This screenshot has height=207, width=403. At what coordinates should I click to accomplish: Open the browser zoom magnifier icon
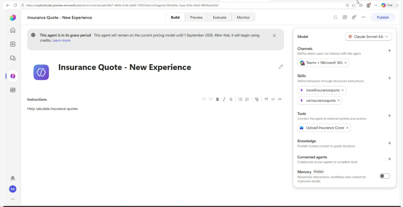[x=347, y=5]
